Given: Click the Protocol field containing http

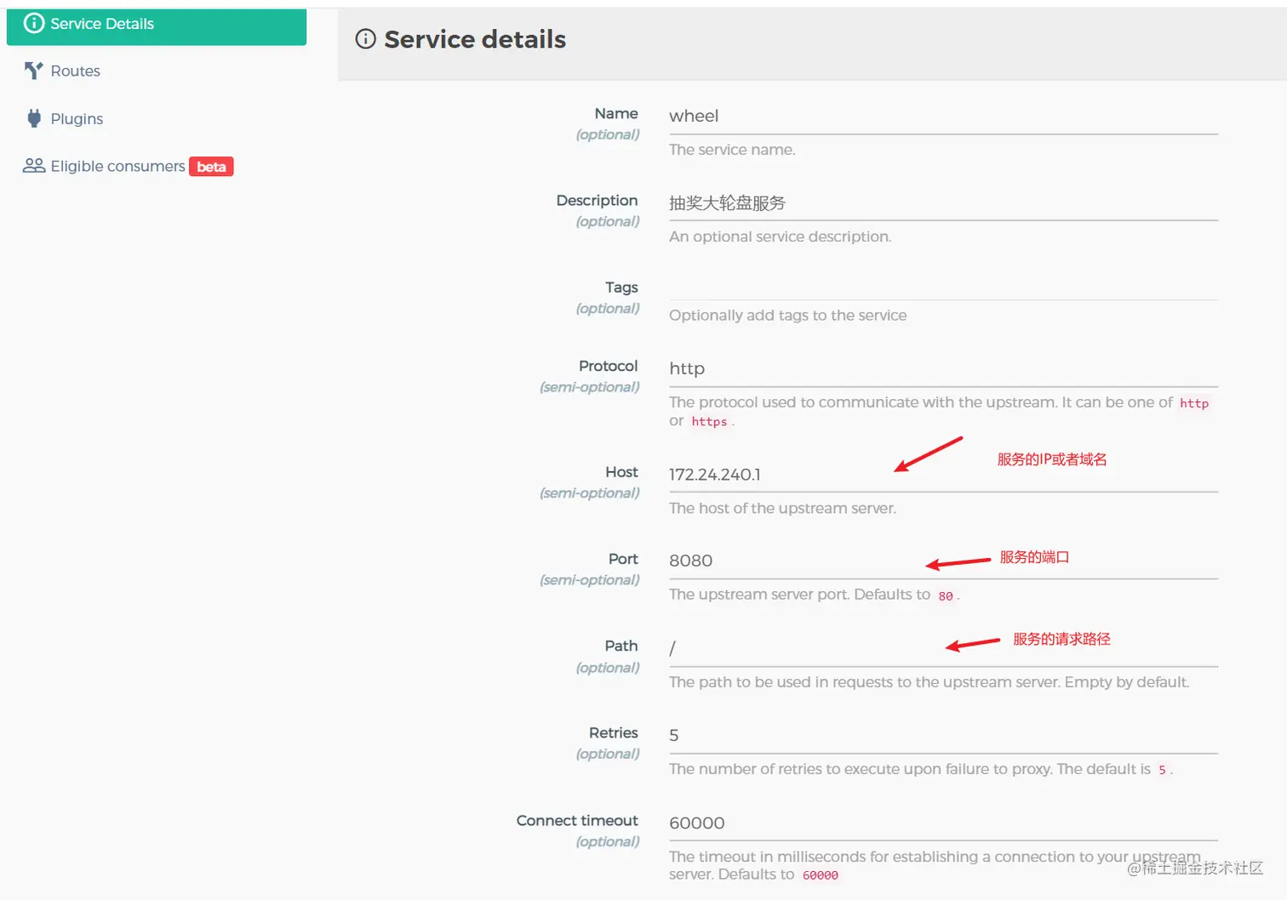Looking at the screenshot, I should 943,369.
